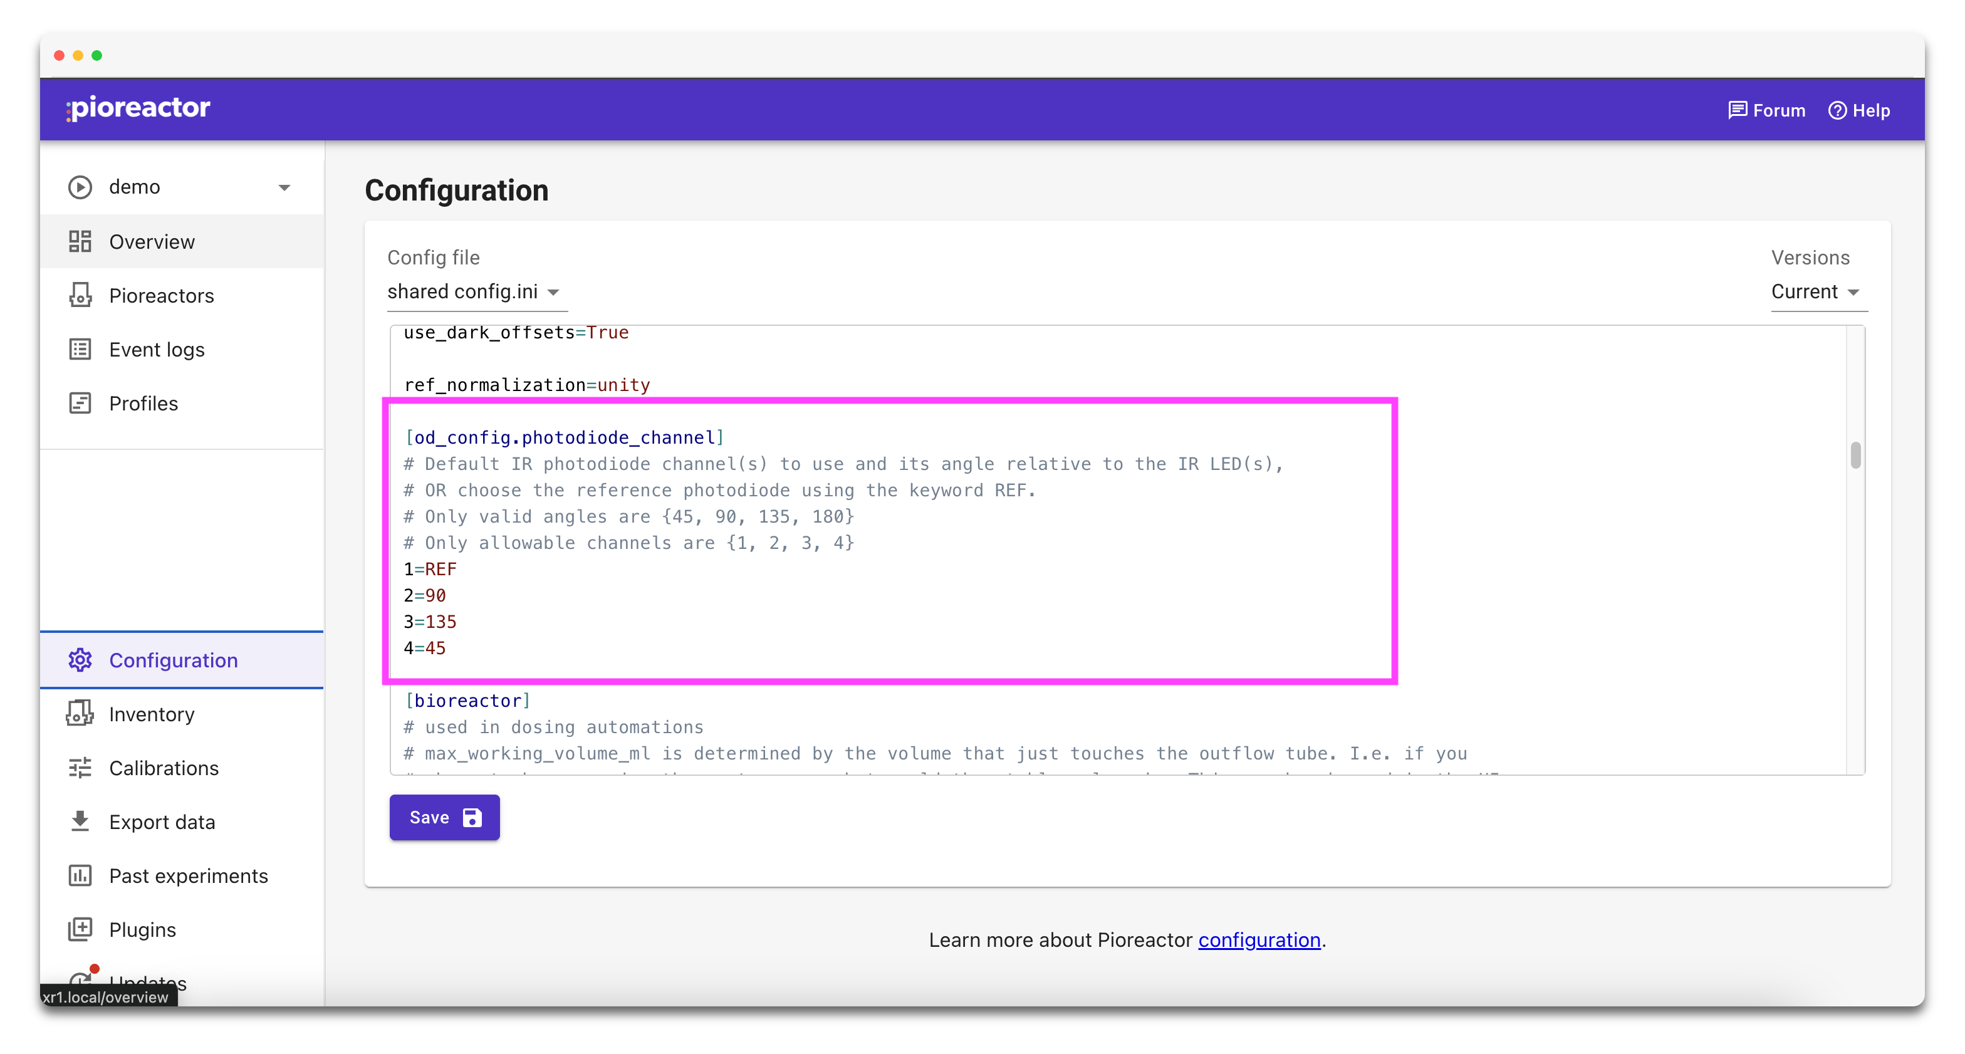
Task: Click the Plugins add icon
Action: point(80,929)
